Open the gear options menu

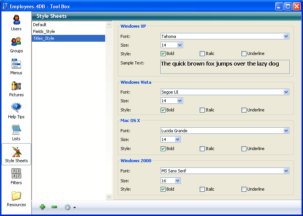pos(70,207)
